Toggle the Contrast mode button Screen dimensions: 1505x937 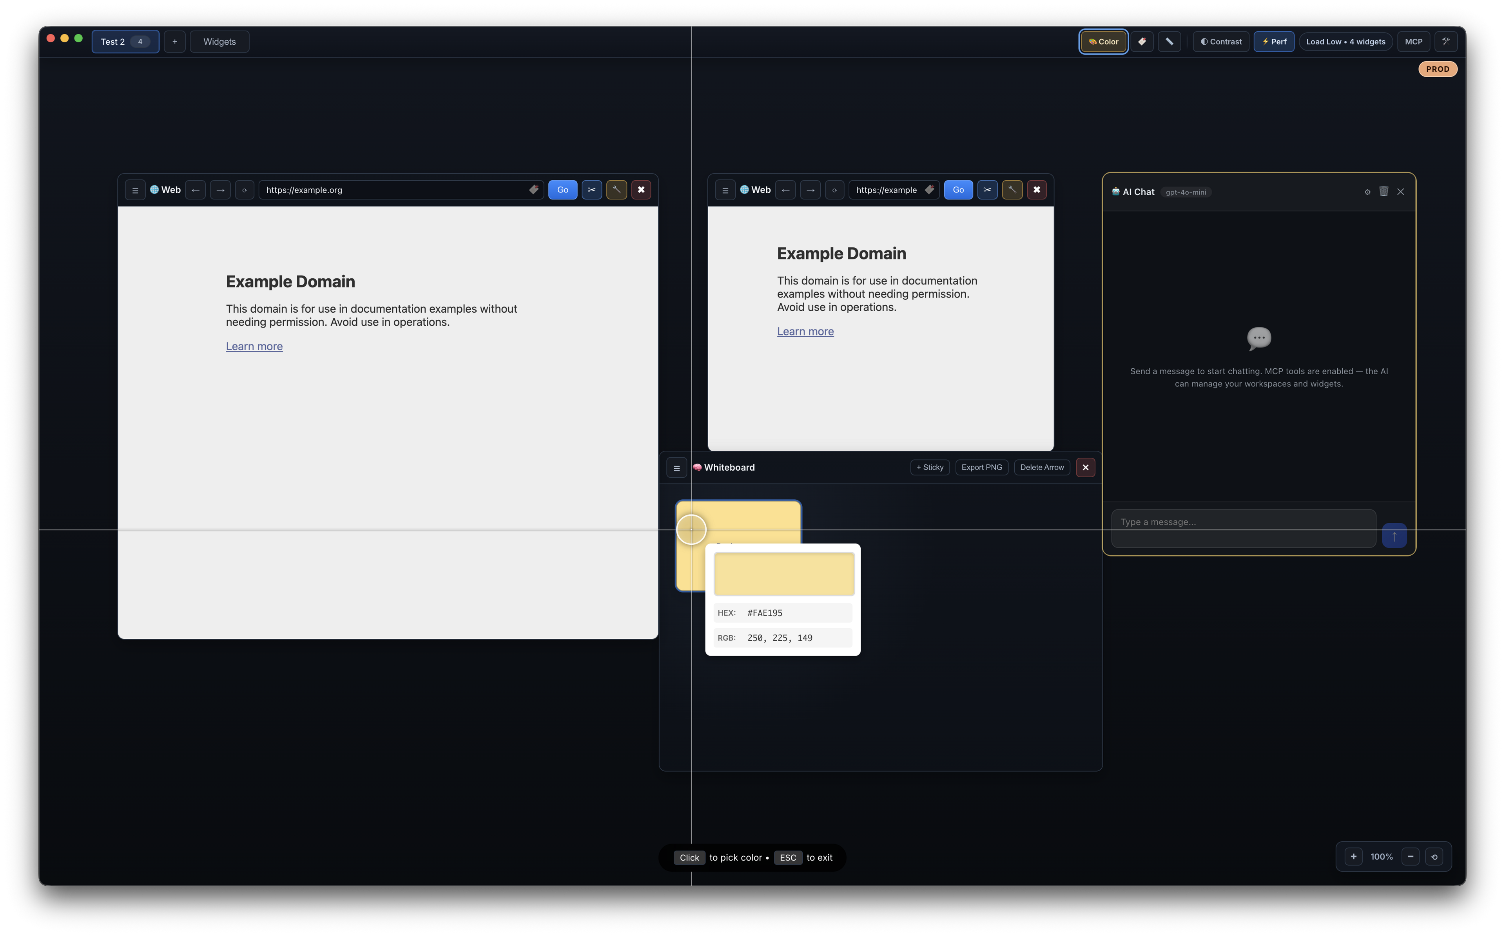1220,42
